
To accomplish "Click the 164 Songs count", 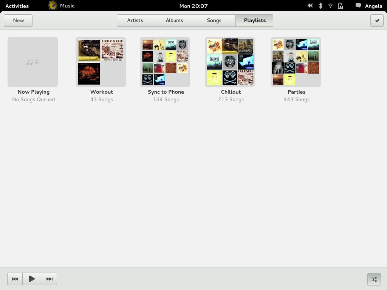I will point(166,100).
